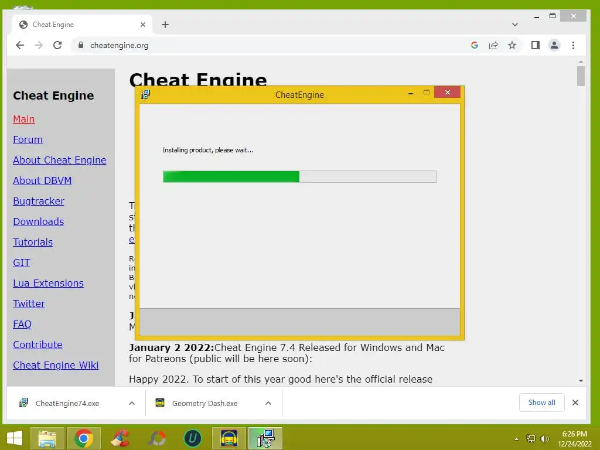Minimize the CheatEngine installer window
Screen dimensions: 600x450
pyautogui.click(x=411, y=93)
